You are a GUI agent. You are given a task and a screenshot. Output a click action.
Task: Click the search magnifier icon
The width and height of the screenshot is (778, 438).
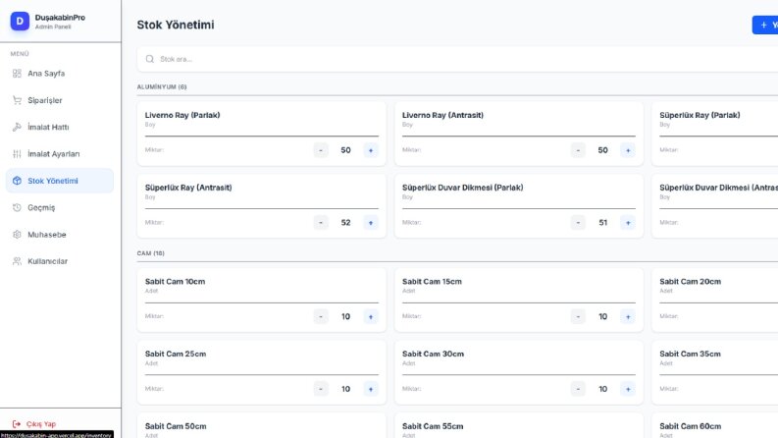coord(149,59)
